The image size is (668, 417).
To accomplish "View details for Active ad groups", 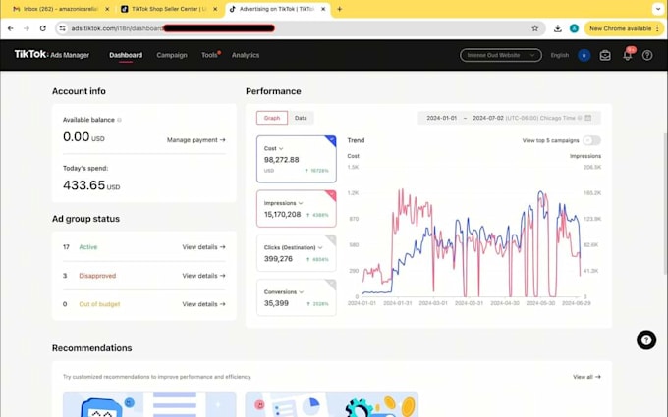I will point(203,247).
